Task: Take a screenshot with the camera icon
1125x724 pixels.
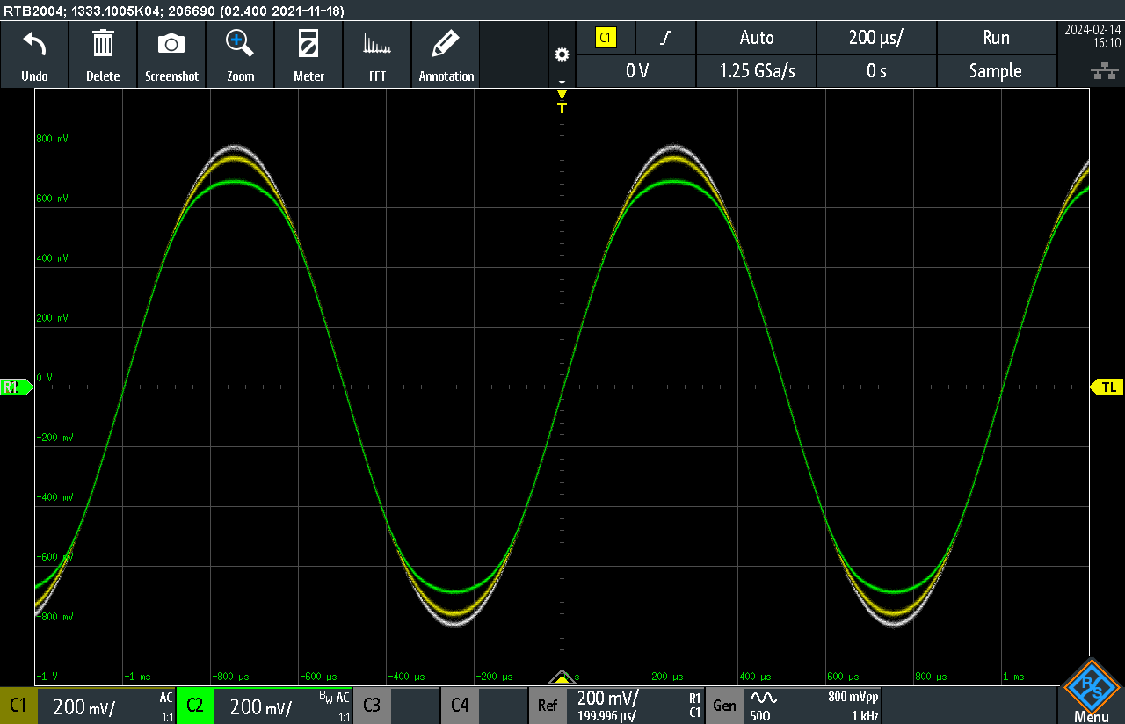Action: 171,44
